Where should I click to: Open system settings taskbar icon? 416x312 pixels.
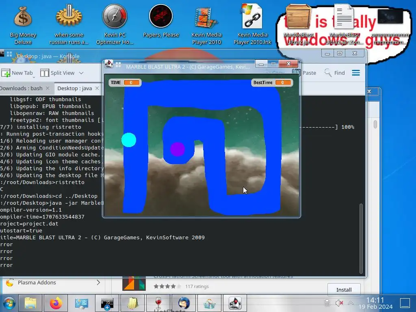click(81, 303)
